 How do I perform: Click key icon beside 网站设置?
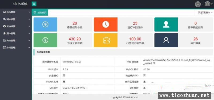[5, 19]
